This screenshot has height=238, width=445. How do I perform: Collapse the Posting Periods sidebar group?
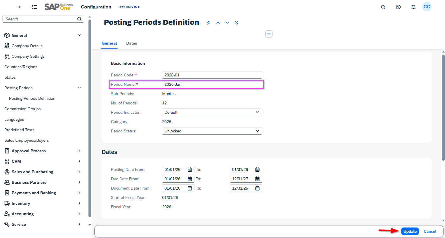point(79,87)
